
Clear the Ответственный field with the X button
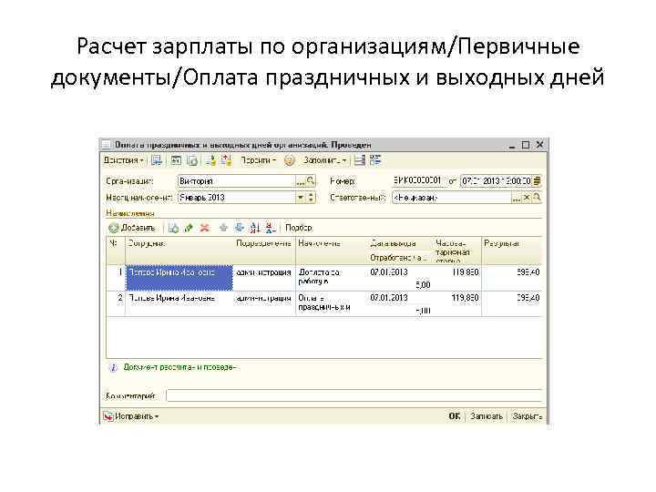(527, 198)
